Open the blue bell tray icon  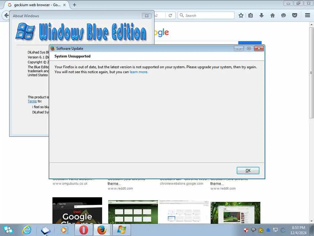[268, 230]
